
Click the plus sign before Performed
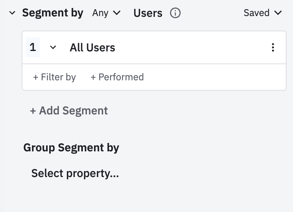click(x=93, y=77)
